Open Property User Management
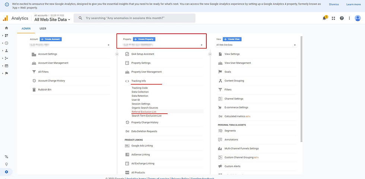This screenshot has height=179, width=365. pos(146,72)
